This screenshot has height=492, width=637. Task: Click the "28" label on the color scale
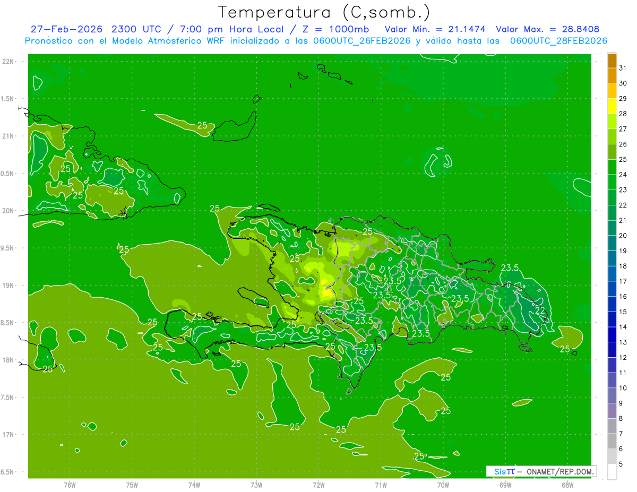coord(623,114)
